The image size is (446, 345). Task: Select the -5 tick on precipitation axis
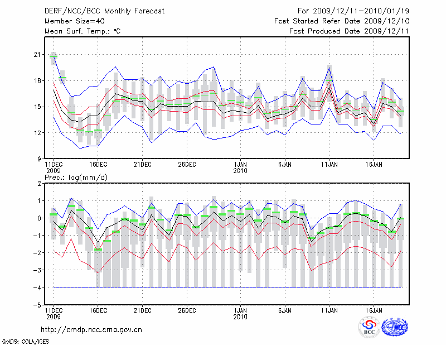37,305
